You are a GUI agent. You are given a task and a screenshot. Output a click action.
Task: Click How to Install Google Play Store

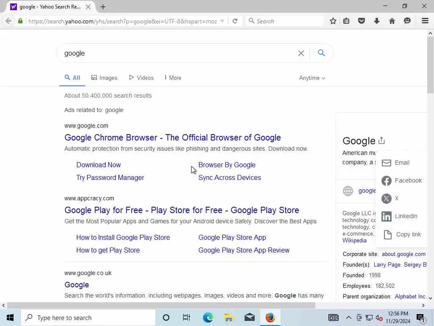click(x=123, y=238)
